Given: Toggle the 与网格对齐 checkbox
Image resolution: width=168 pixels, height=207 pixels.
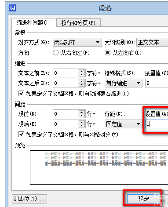Looking at the screenshot, I should [22, 134].
